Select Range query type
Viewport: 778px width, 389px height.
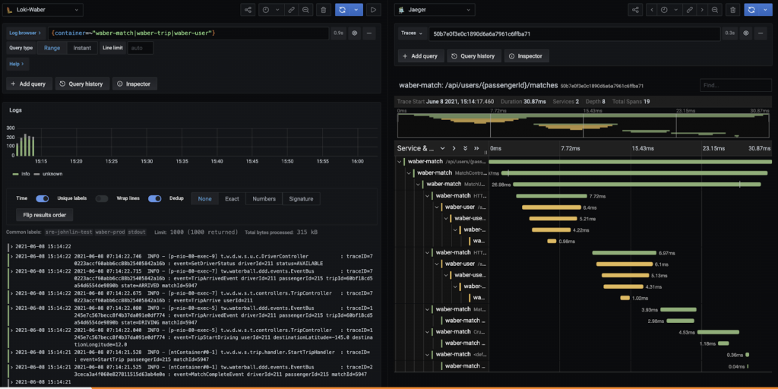pyautogui.click(x=52, y=48)
